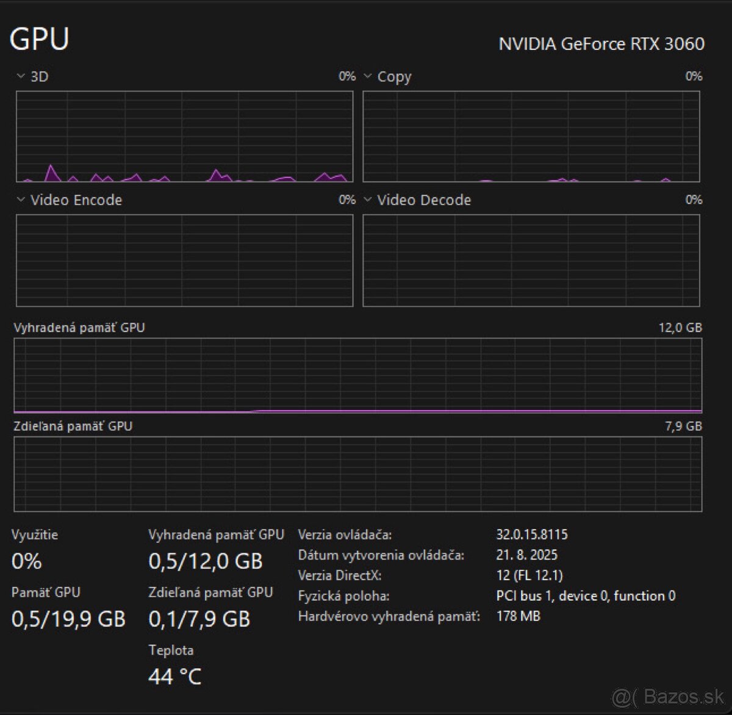Click the PCI bus physical location value
This screenshot has height=715, width=732.
[x=586, y=596]
